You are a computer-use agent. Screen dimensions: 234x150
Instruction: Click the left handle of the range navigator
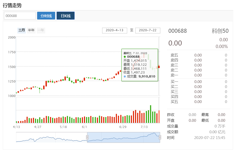pos(87,137)
